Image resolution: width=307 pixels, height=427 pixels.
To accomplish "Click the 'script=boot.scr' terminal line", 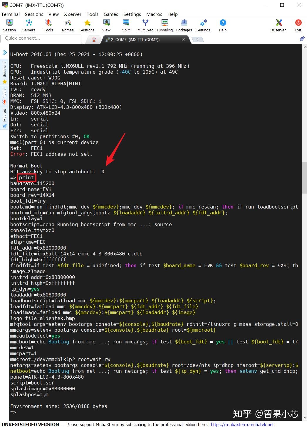I will [32, 383].
